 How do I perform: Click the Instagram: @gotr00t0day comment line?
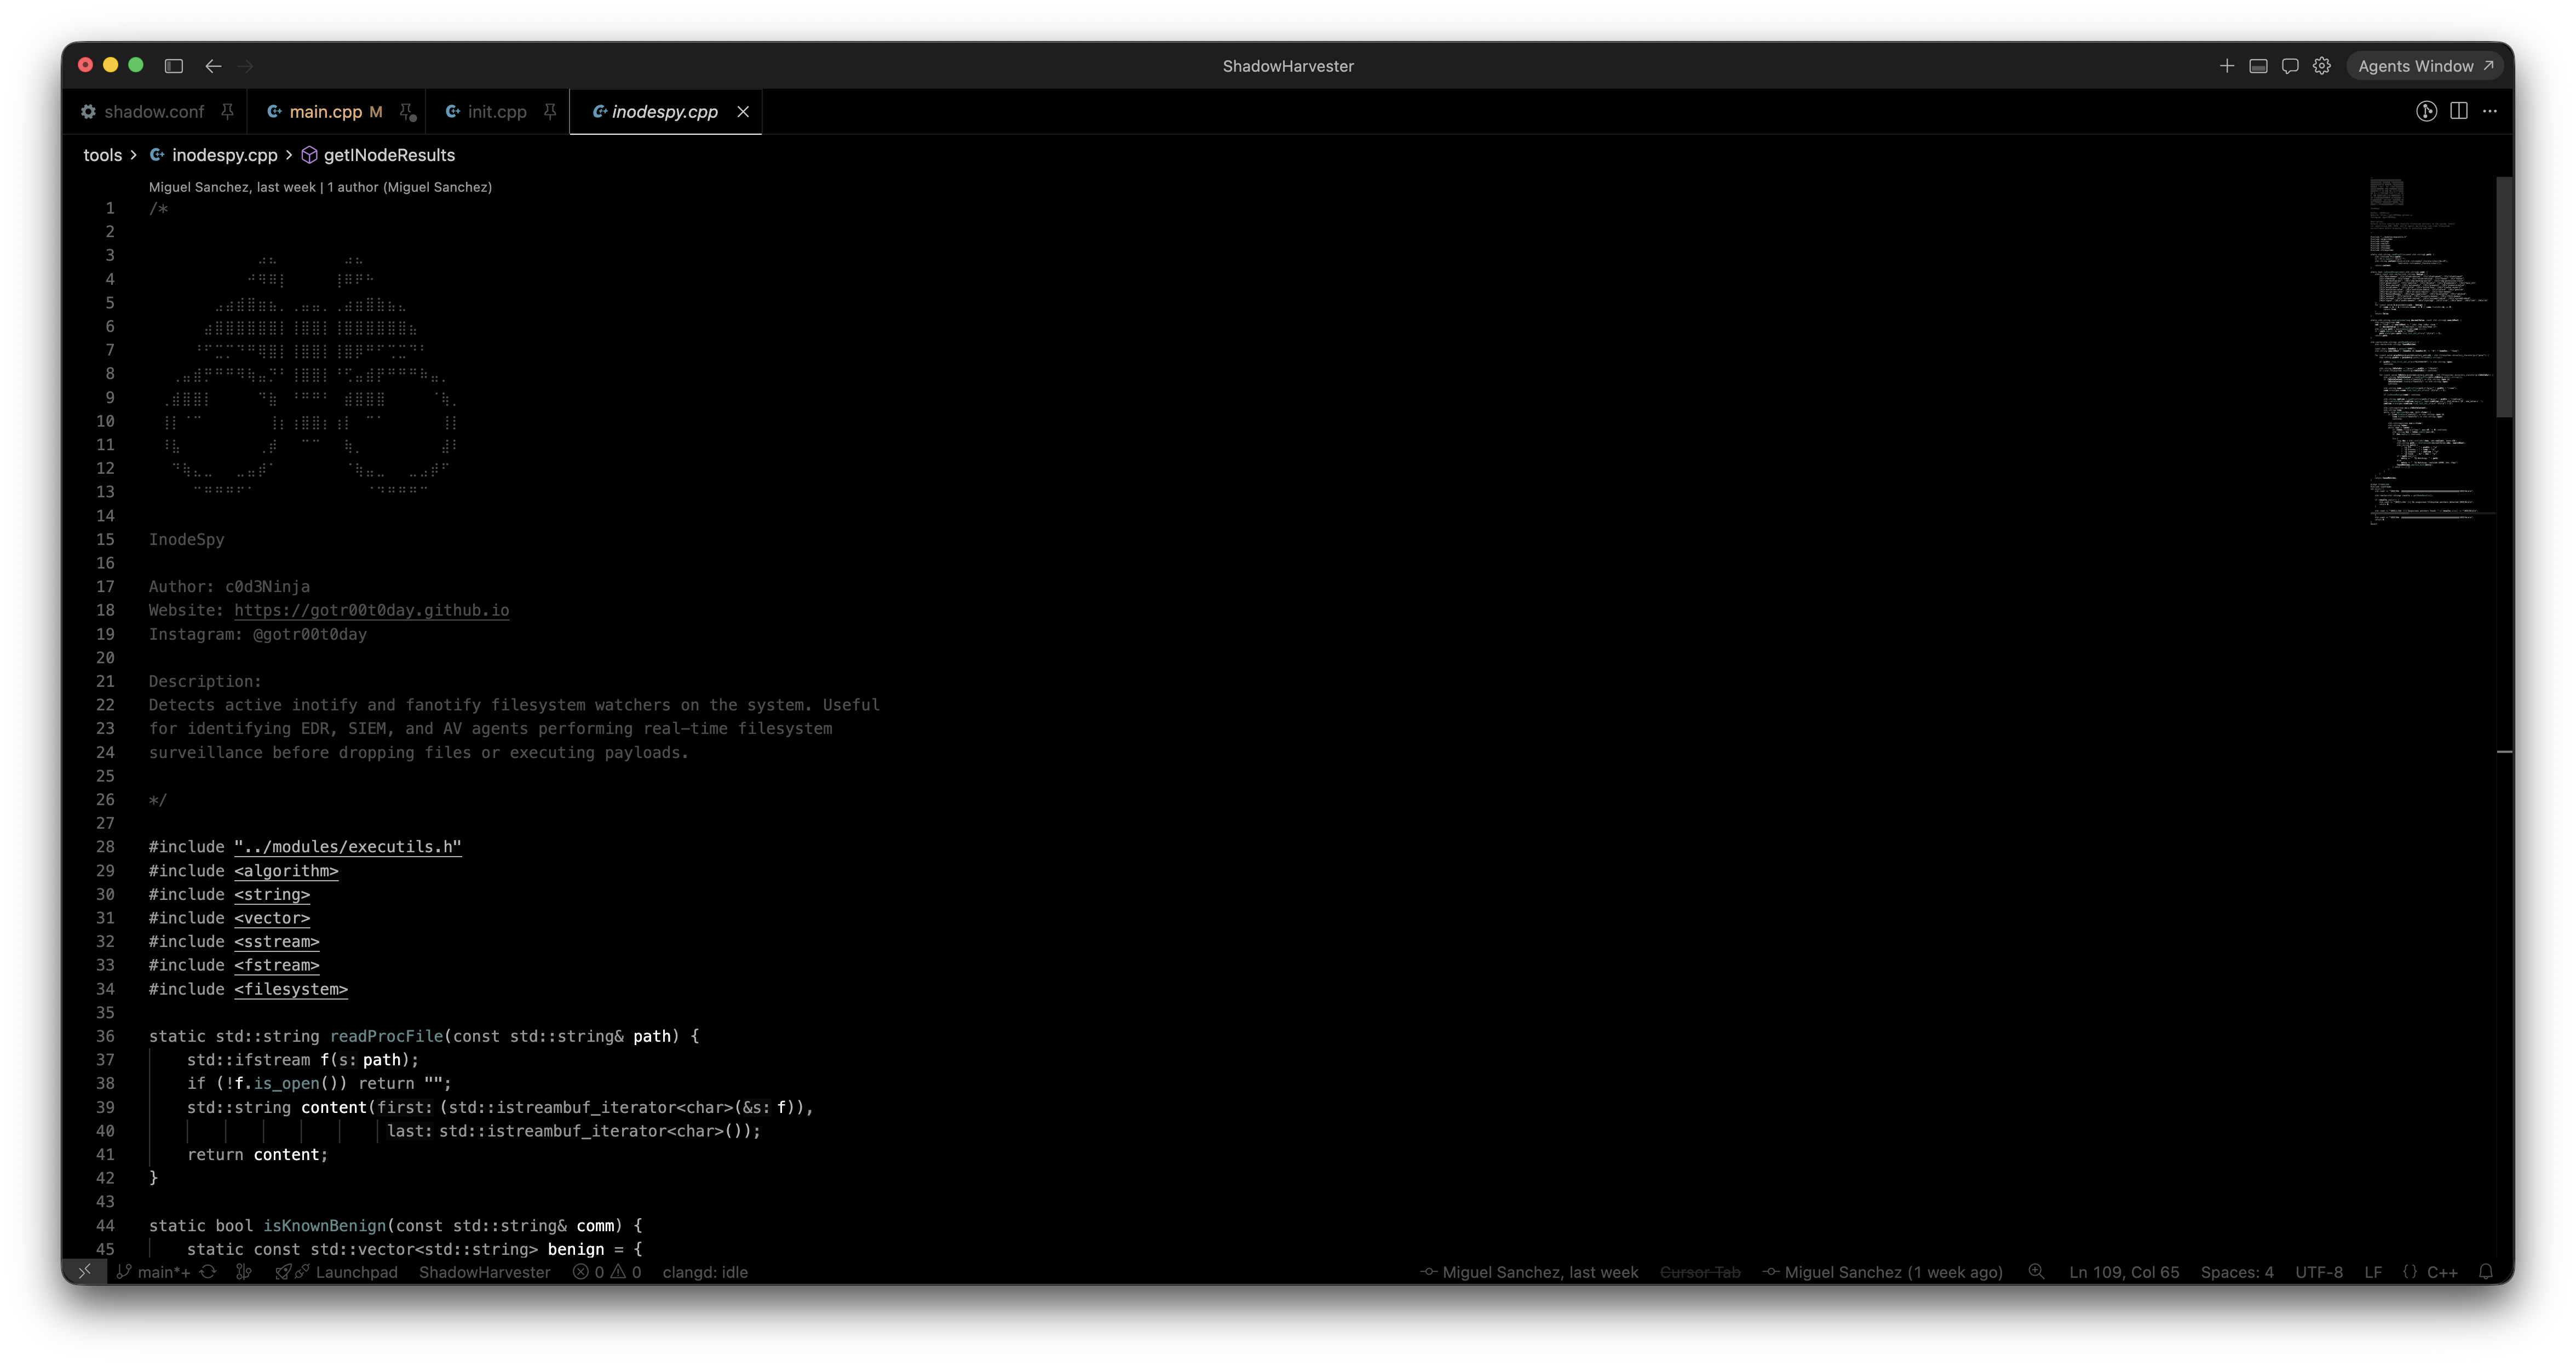[258, 634]
